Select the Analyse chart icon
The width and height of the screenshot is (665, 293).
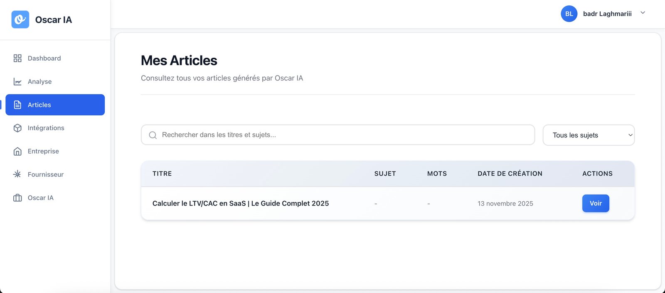[x=17, y=81]
